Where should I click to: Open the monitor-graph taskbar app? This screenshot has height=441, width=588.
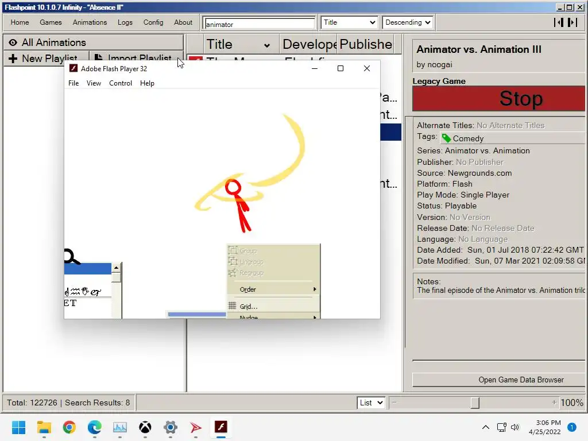119,427
